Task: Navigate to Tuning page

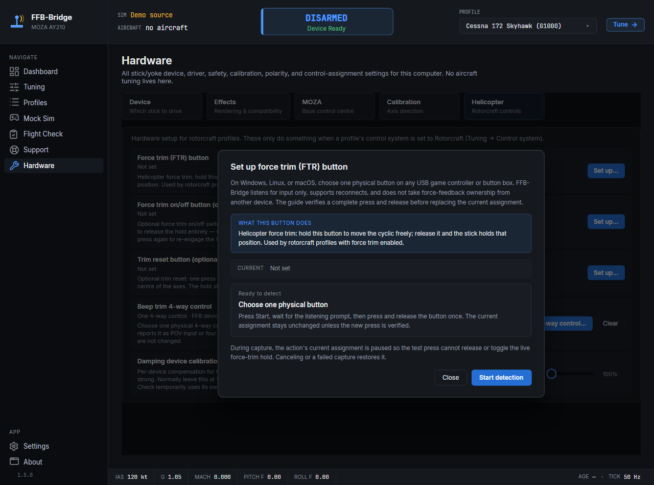Action: 54,87
